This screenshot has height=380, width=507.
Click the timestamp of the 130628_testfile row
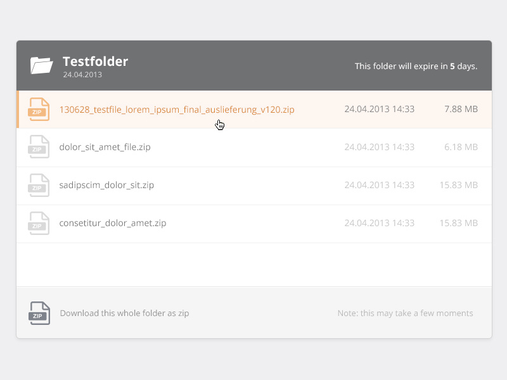(379, 109)
